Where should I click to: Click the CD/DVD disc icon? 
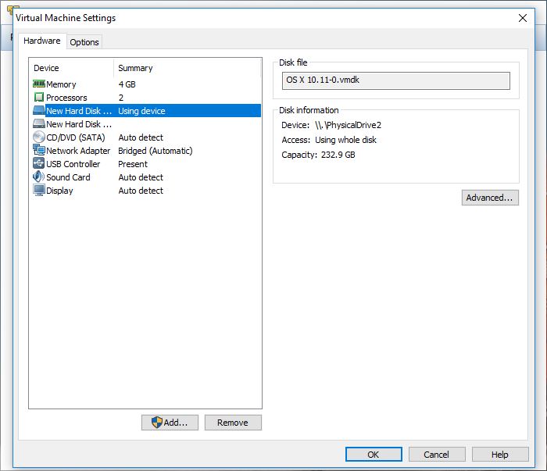coord(39,137)
